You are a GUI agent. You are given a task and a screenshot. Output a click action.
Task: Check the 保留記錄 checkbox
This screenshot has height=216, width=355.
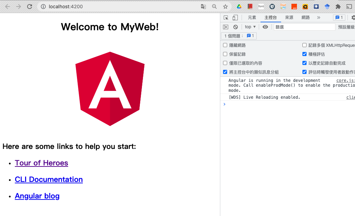pos(225,54)
